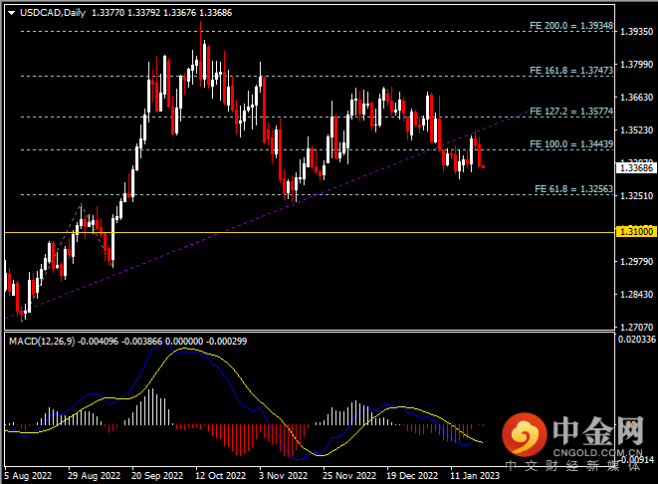Click the USDCAD,Daily chart title text
This screenshot has height=484, width=658.
pos(53,13)
